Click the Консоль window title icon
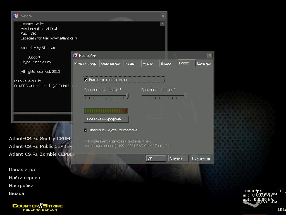 [x=15, y=16]
